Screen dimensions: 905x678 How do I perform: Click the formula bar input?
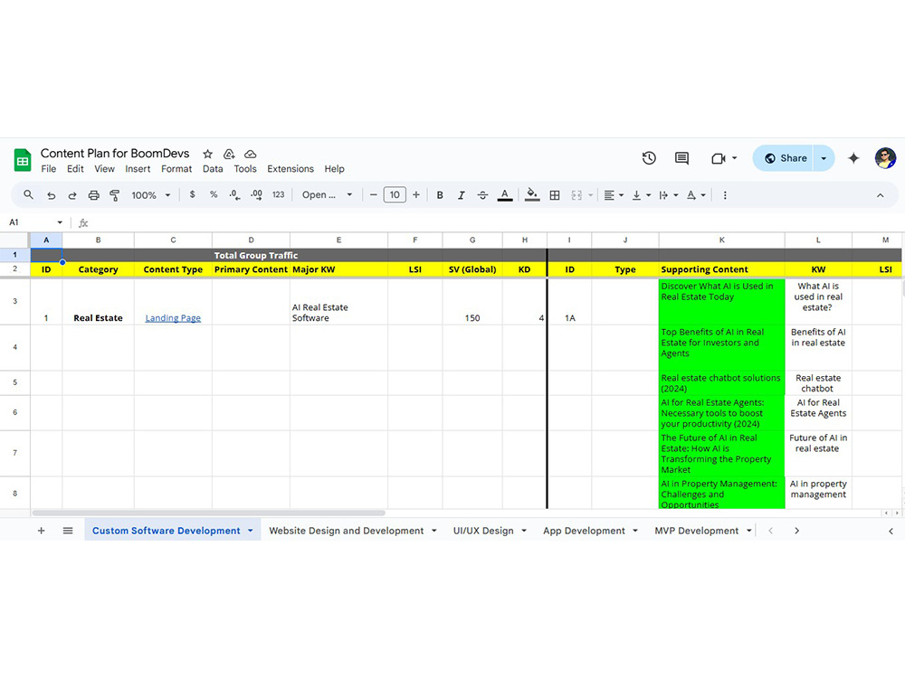click(x=496, y=222)
